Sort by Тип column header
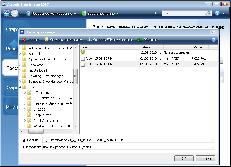 click(x=177, y=47)
